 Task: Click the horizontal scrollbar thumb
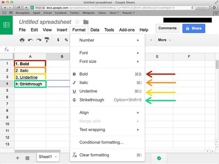(37, 151)
